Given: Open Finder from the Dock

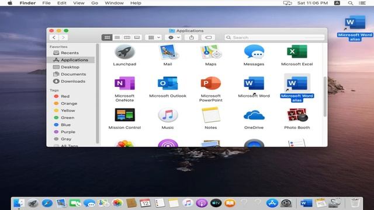Looking at the screenshot, I should (x=19, y=203).
